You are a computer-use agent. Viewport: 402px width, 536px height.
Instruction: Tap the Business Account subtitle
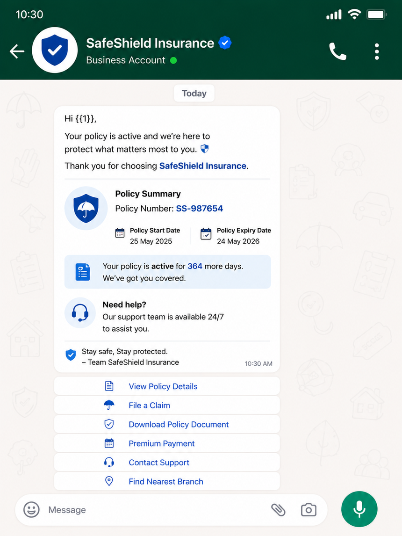126,60
